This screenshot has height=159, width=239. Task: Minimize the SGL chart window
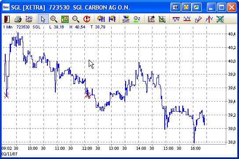point(211,7)
